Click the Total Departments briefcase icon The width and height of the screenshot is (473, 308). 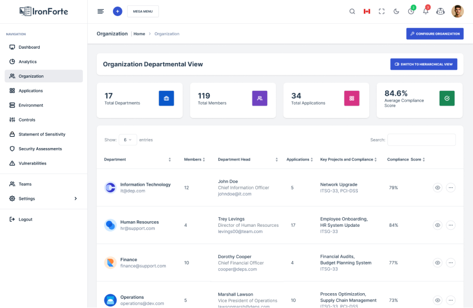[x=166, y=98]
